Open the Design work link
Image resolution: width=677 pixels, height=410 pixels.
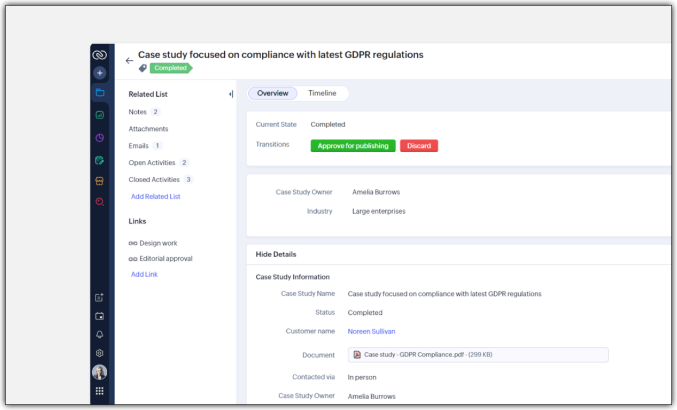tap(158, 243)
